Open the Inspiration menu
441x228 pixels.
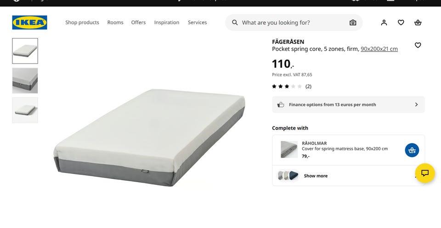click(x=166, y=22)
